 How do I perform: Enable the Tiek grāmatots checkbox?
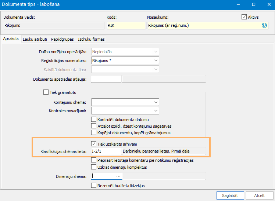click(x=46, y=92)
